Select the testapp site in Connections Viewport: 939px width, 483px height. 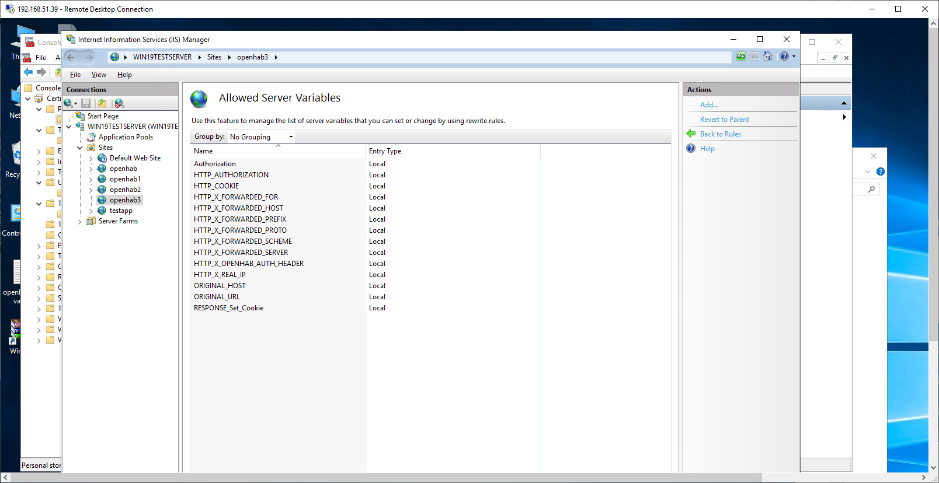121,211
